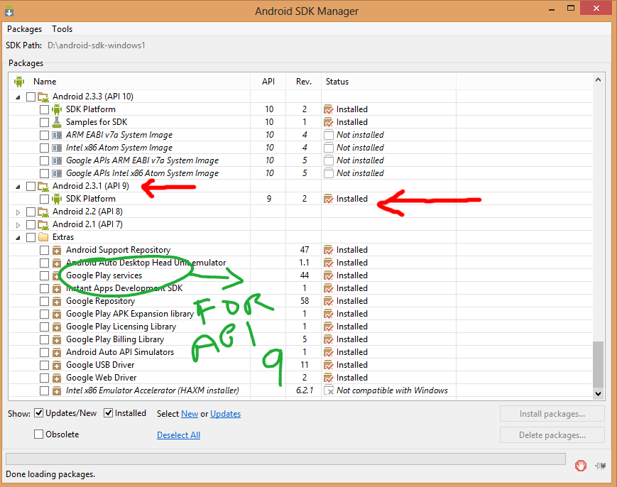Expand the Android 2.1 (API 7) tree node
This screenshot has width=617, height=487.
(18, 225)
